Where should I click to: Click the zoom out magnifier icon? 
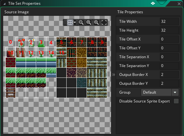point(81,22)
